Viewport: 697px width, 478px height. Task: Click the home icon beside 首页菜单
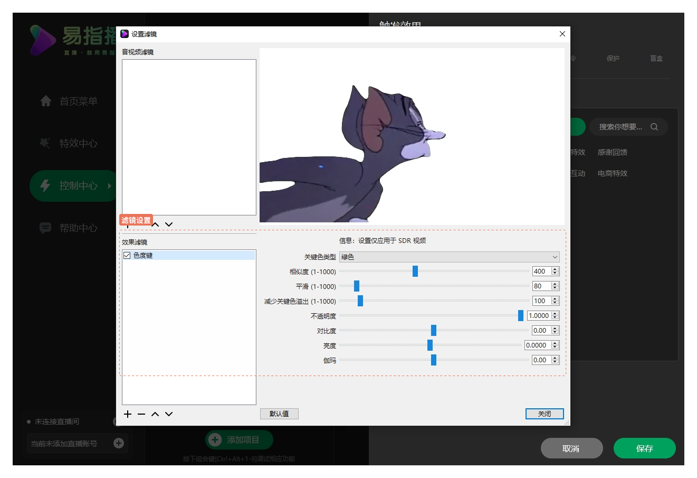click(x=46, y=101)
